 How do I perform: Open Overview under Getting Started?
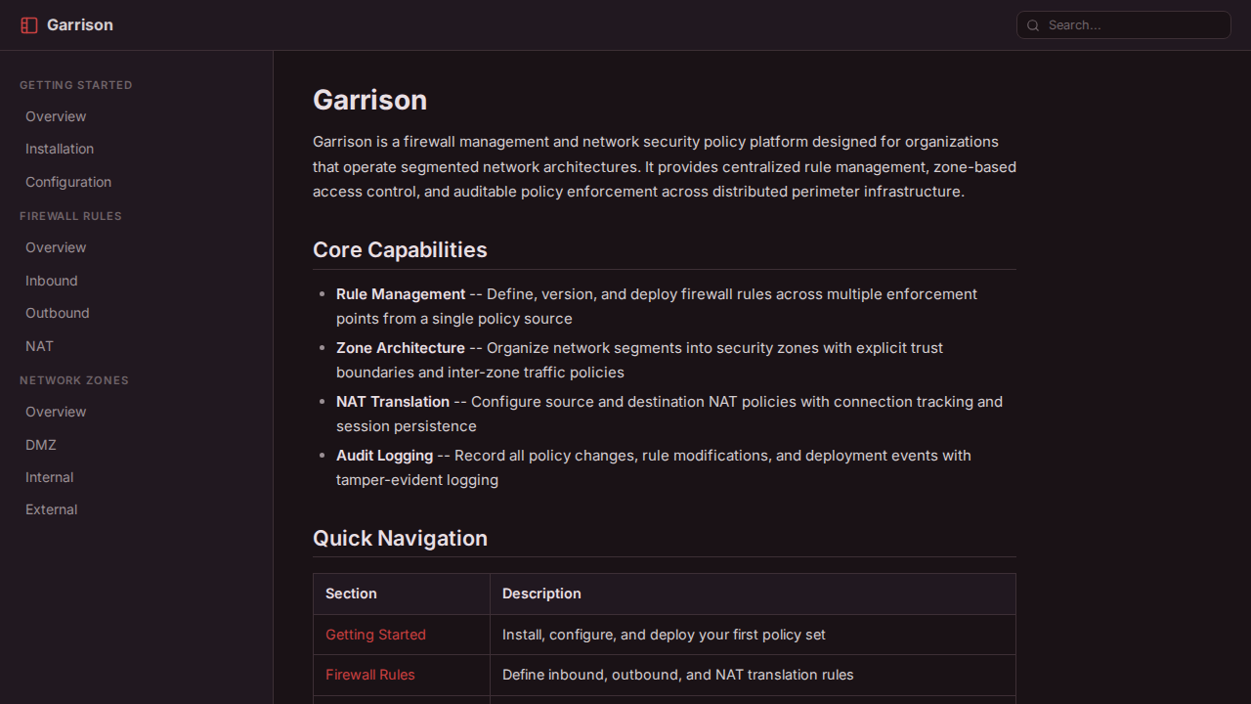coord(56,116)
